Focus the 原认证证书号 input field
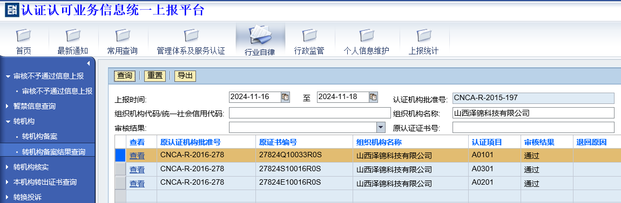 coord(534,127)
